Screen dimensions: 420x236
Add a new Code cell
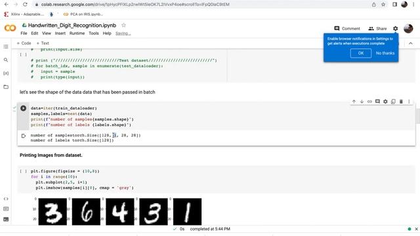click(x=24, y=43)
